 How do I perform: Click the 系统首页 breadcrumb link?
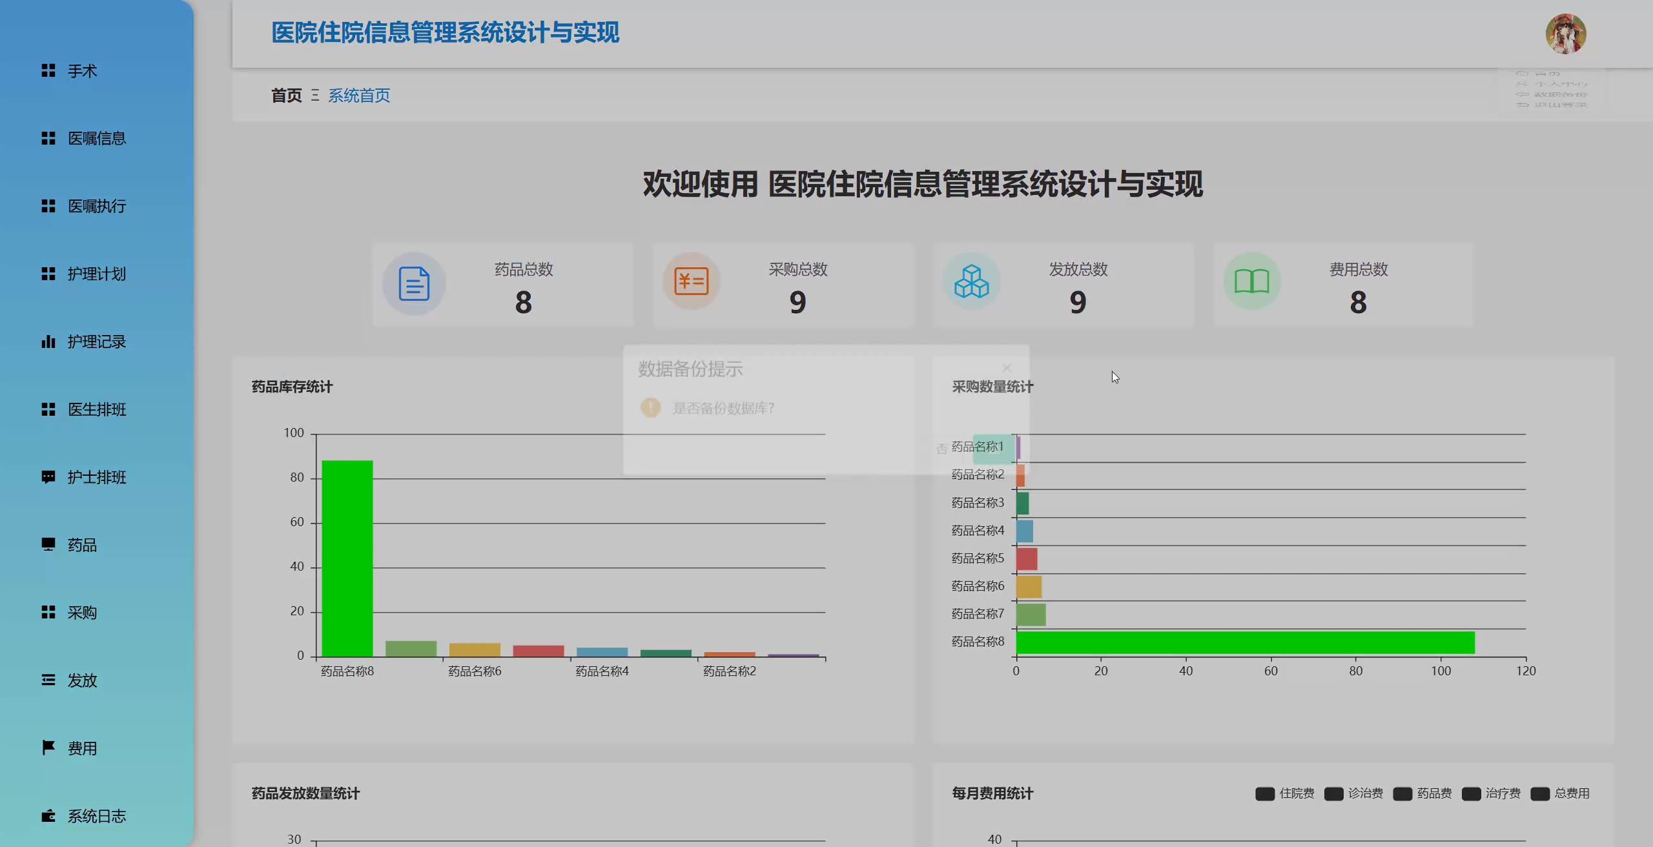(359, 96)
